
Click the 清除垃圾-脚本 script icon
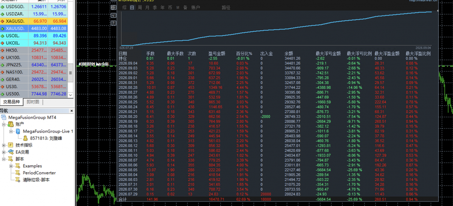pyautogui.click(x=18, y=180)
